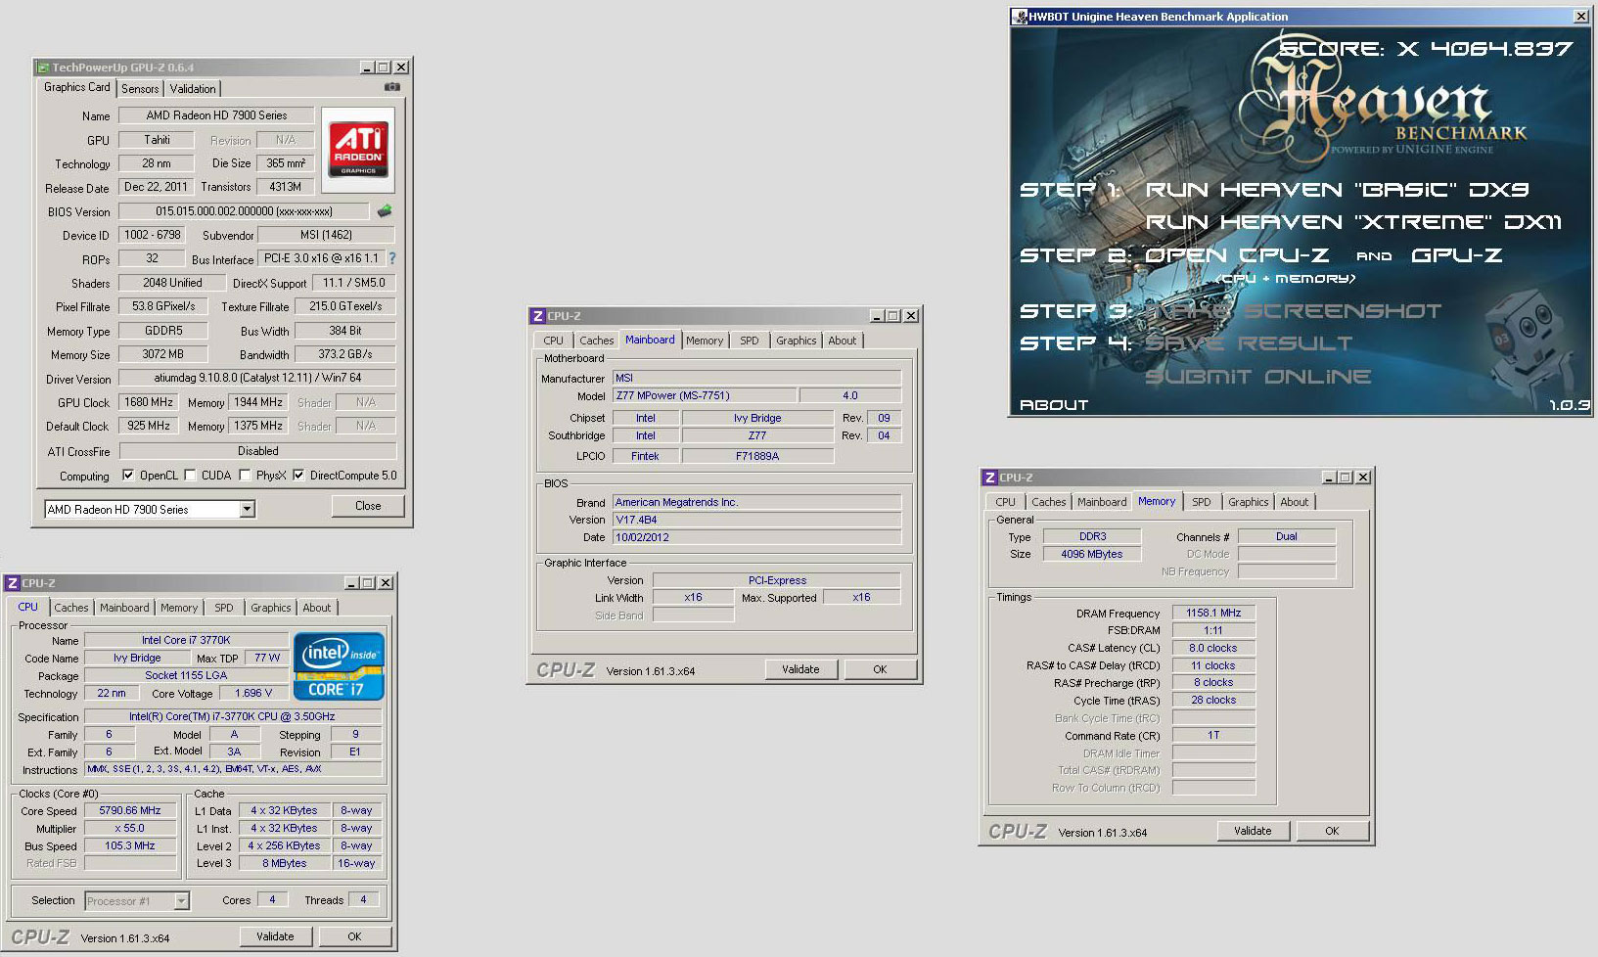Viewport: 1598px width, 957px height.
Task: Click the Heaven score "X 4064.837"
Action: coord(1484,49)
